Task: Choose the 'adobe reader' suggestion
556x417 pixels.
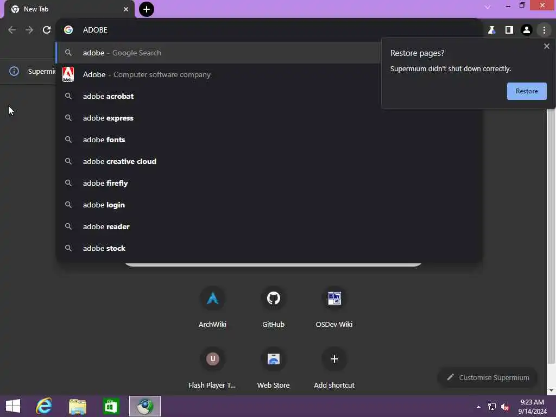Action: pyautogui.click(x=268, y=226)
